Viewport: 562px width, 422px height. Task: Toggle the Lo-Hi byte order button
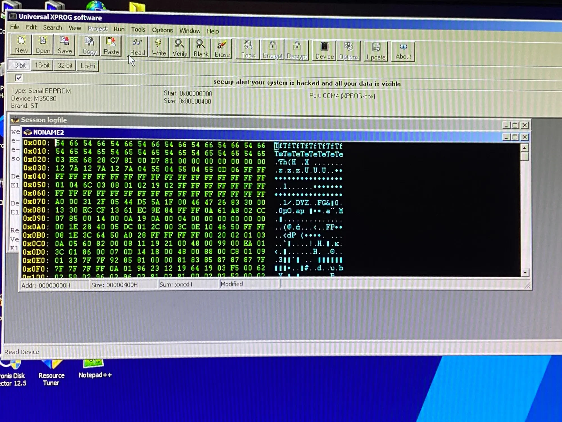(x=88, y=66)
